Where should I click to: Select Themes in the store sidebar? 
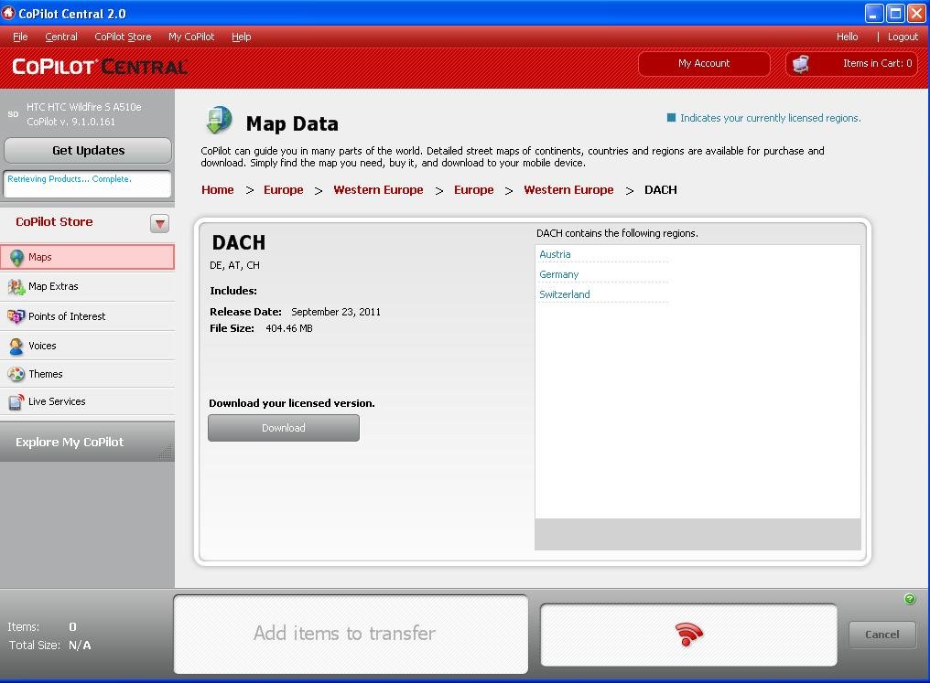[87, 374]
